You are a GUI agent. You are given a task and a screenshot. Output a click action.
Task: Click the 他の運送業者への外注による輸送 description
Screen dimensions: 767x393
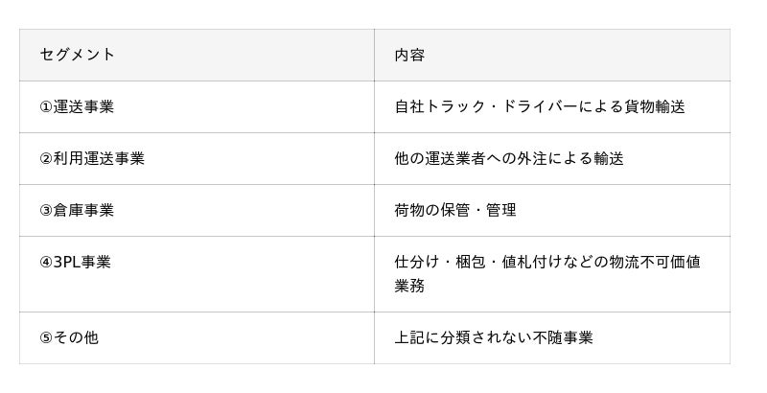pos(509,158)
